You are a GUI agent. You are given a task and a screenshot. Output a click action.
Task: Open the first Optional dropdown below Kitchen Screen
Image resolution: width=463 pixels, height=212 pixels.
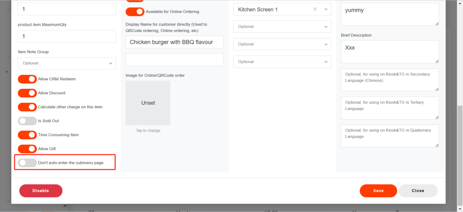click(282, 27)
